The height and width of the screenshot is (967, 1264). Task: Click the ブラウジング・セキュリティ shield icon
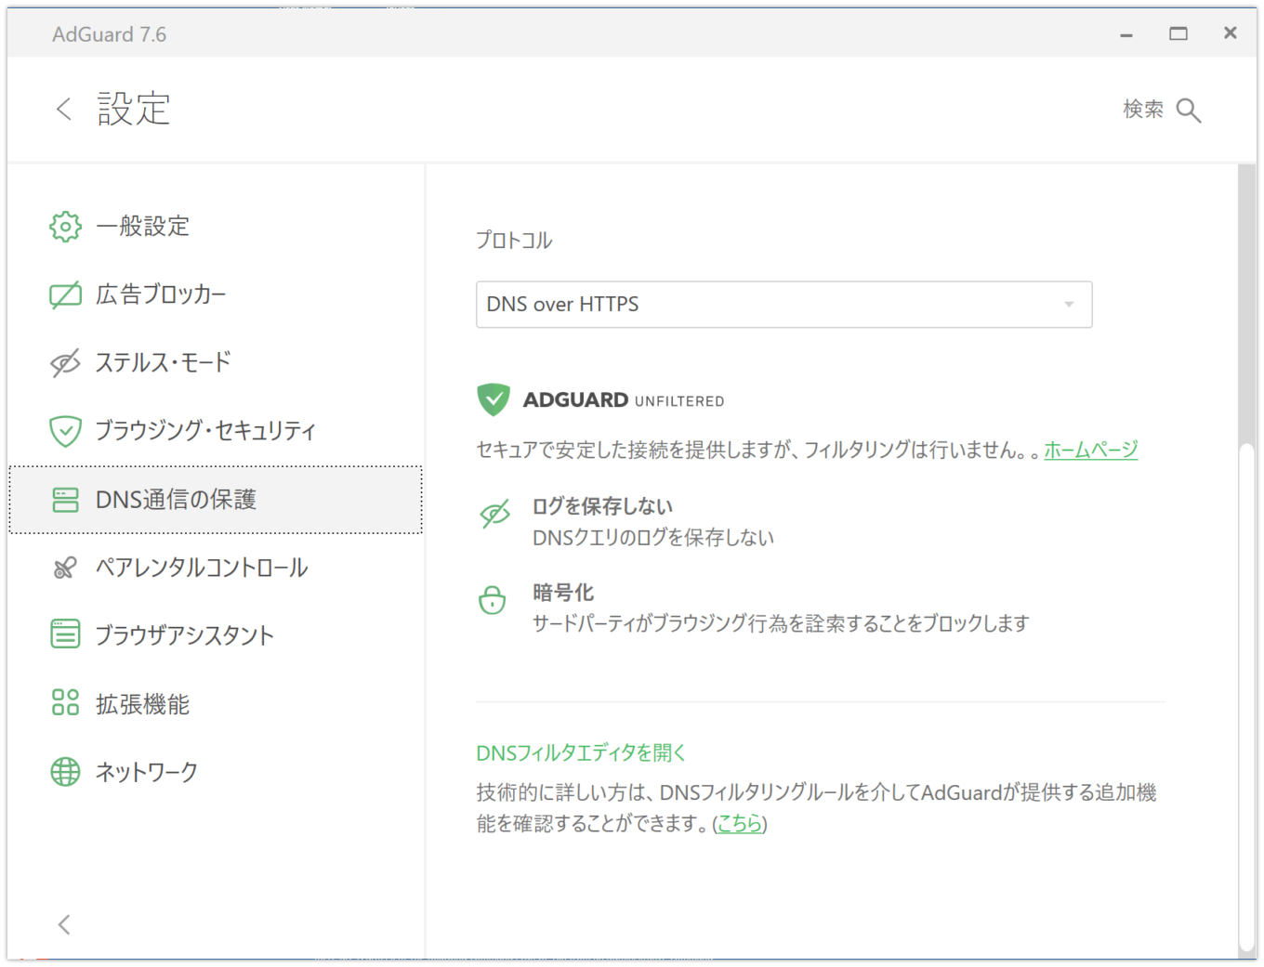tap(65, 431)
